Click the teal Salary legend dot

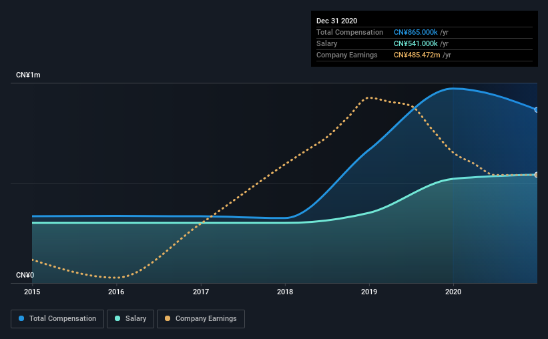pos(117,318)
